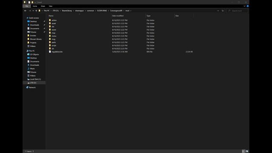Select Movavi Library in Quick access
Viewport: 272px width, 153px height.
point(36,39)
